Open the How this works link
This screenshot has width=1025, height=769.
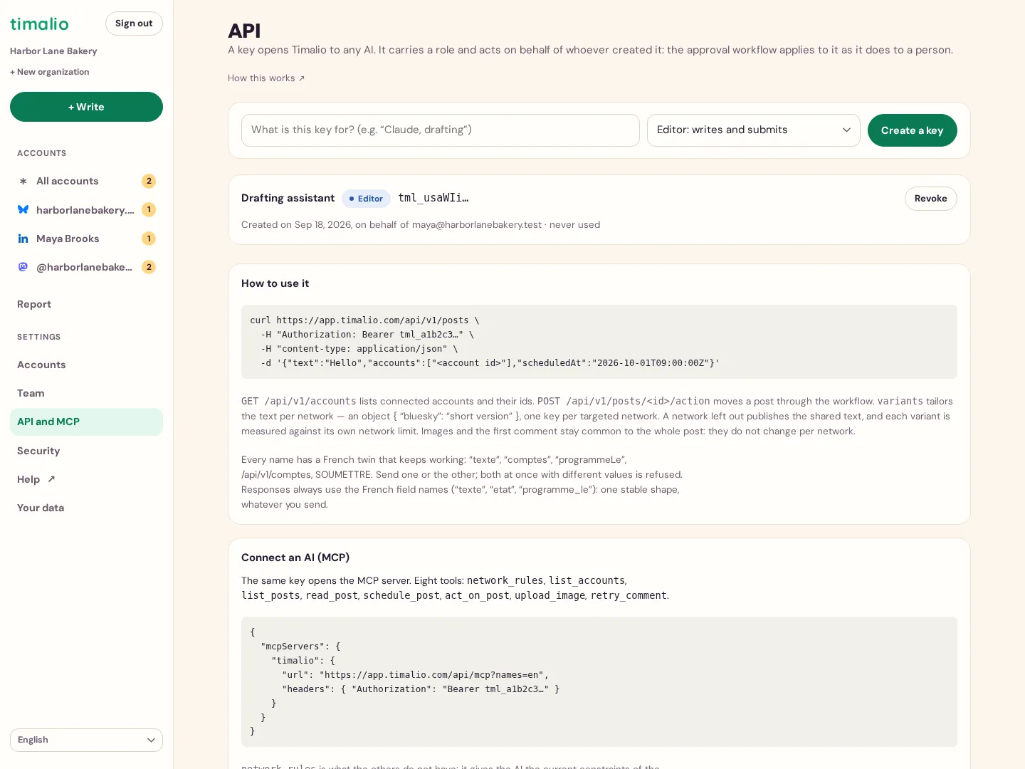266,78
